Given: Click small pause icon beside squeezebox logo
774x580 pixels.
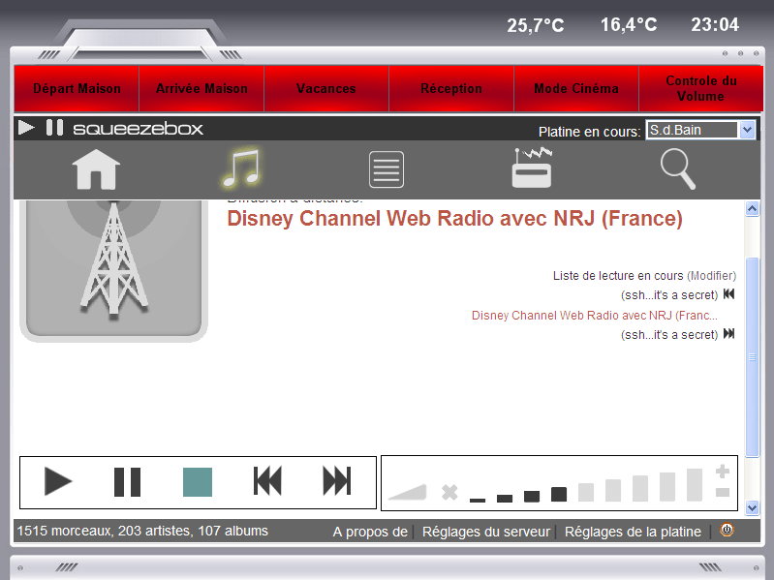Looking at the screenshot, I should (54, 127).
